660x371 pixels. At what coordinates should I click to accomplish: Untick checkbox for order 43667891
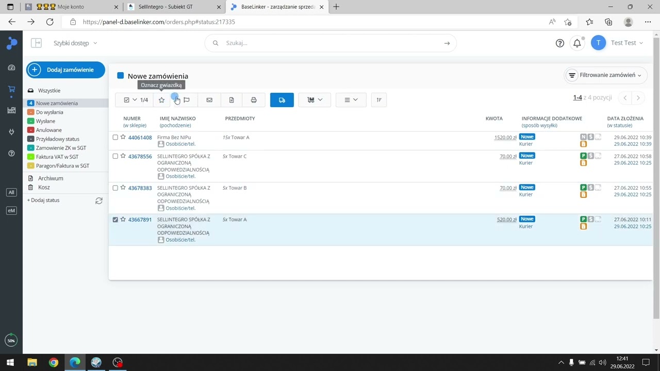(x=115, y=220)
